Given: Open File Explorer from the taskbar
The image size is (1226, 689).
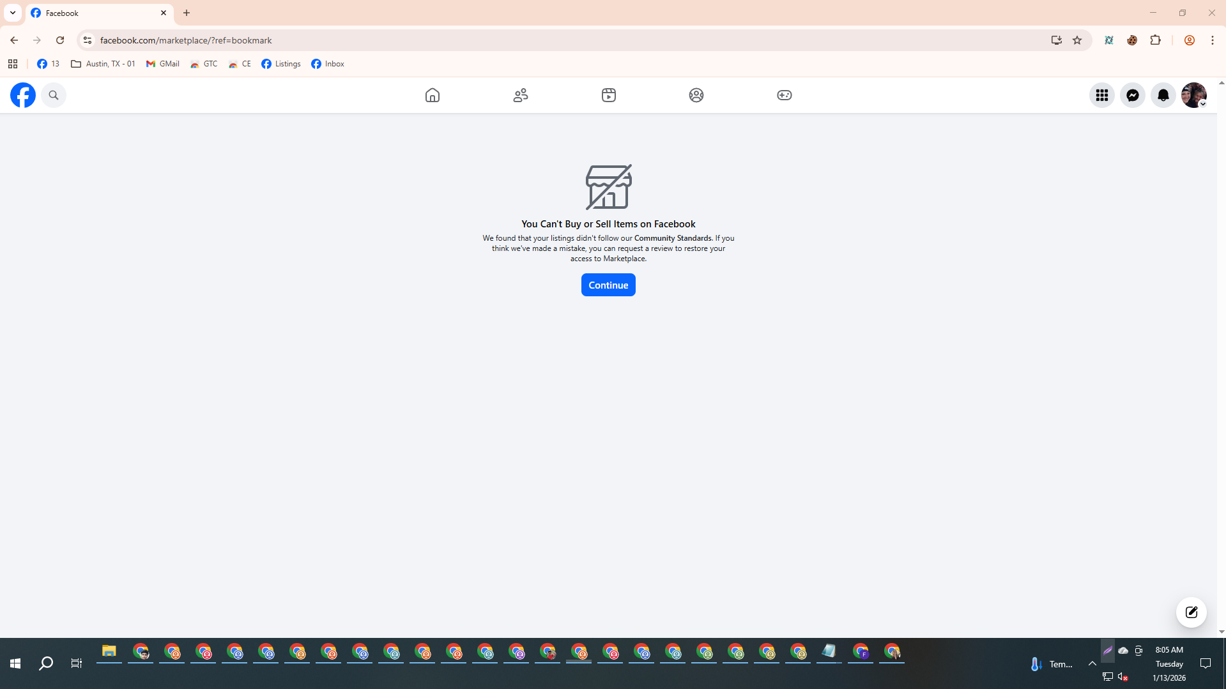Looking at the screenshot, I should pyautogui.click(x=109, y=652).
